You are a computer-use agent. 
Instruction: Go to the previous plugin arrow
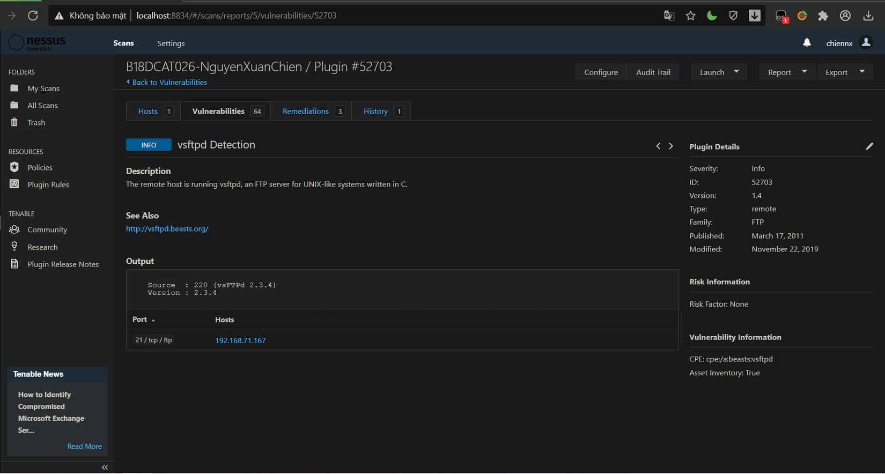point(658,146)
